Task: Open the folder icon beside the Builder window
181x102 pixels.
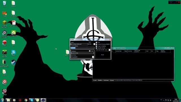Action: [67, 53]
